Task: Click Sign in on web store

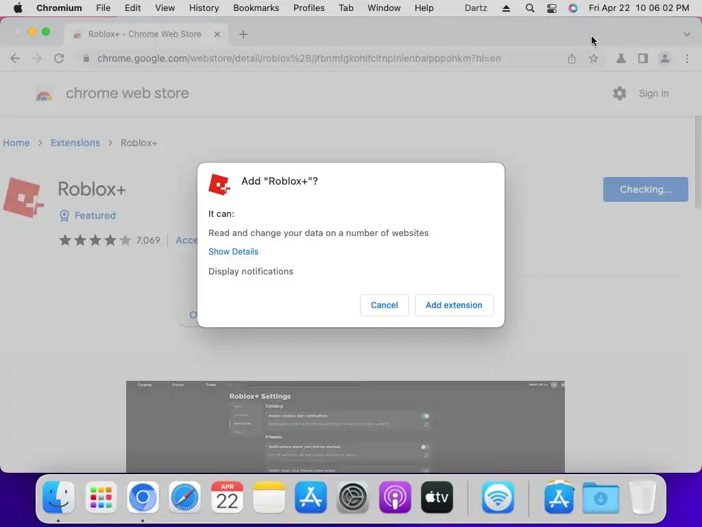Action: (x=653, y=93)
